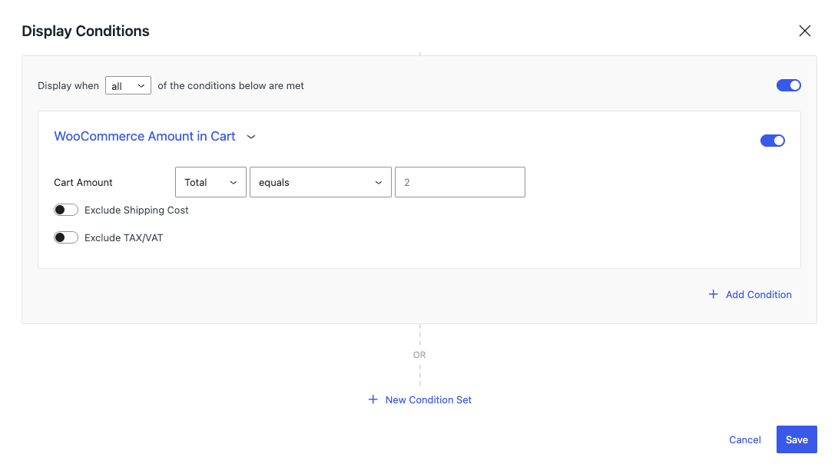Focus the cart amount value field
Viewport: 838px width, 474px height.
click(459, 182)
